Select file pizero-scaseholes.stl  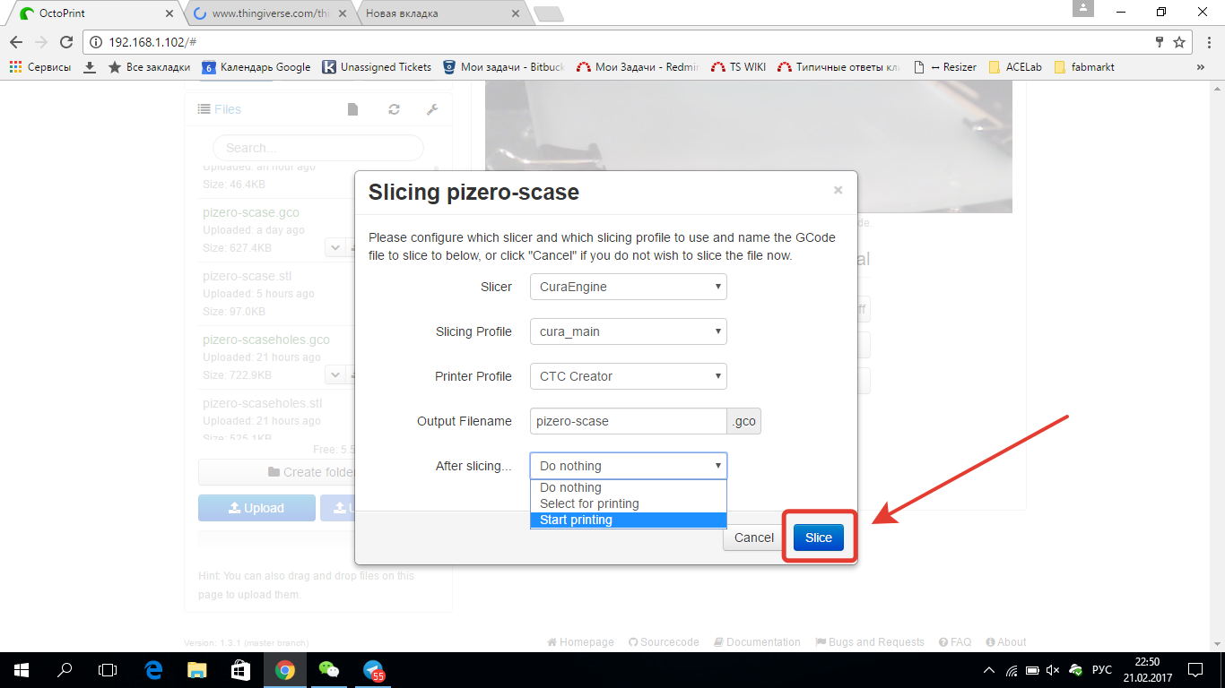coord(262,403)
